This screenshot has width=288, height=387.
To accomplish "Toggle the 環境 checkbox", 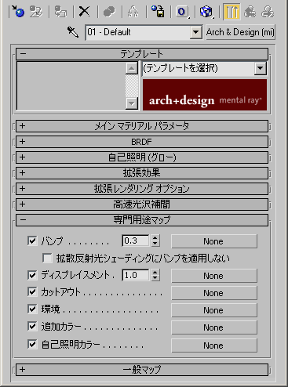I will 32,309.
